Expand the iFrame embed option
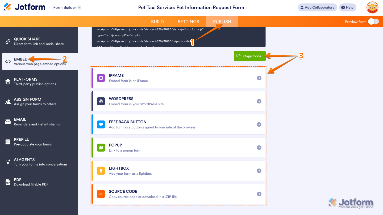Viewport: 383px width, 215px height. click(x=259, y=78)
